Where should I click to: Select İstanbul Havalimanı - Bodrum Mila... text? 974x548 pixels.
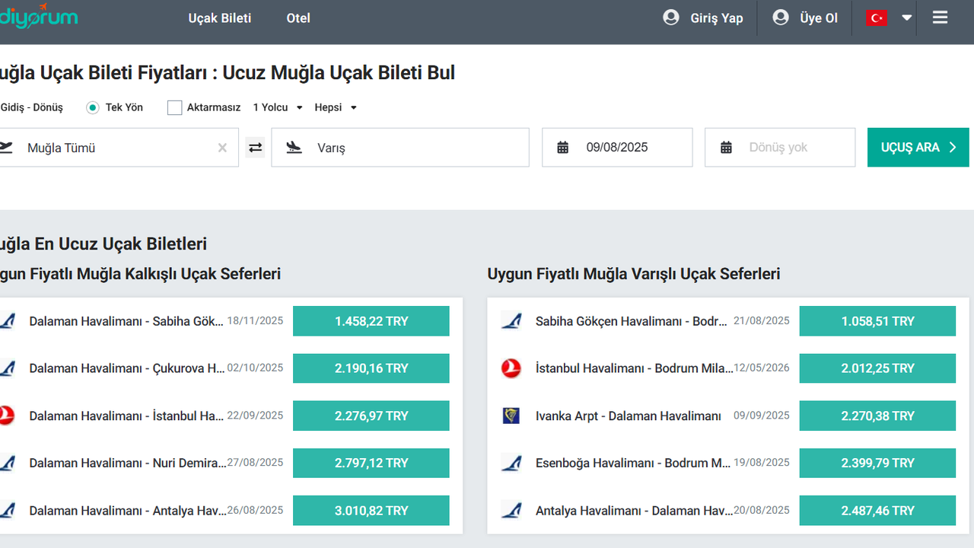pyautogui.click(x=634, y=368)
